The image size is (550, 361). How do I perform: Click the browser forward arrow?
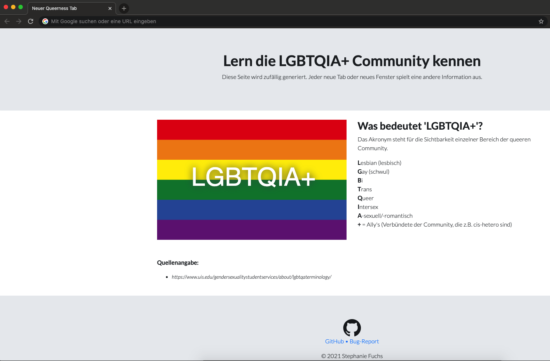tap(19, 21)
